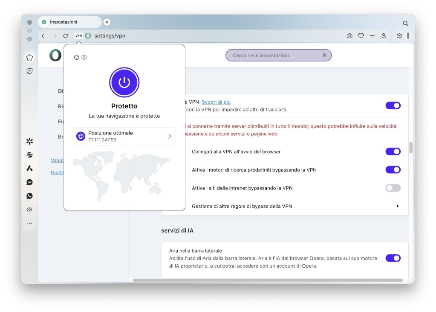The height and width of the screenshot is (312, 436).
Task: Open the Guida link in settings sidebar
Action: coord(57,172)
